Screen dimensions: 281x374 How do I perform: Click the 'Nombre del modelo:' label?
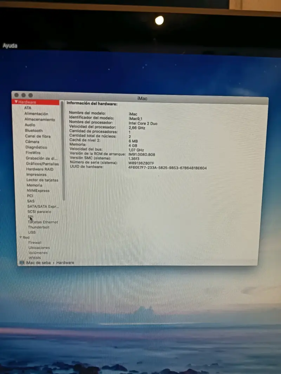[x=87, y=113]
